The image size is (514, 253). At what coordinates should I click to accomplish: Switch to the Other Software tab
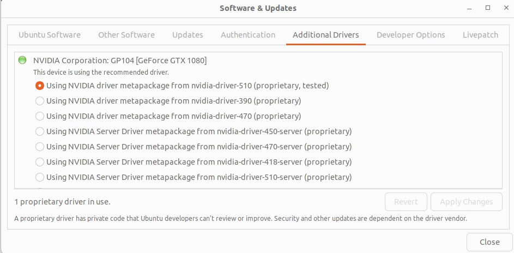(126, 35)
